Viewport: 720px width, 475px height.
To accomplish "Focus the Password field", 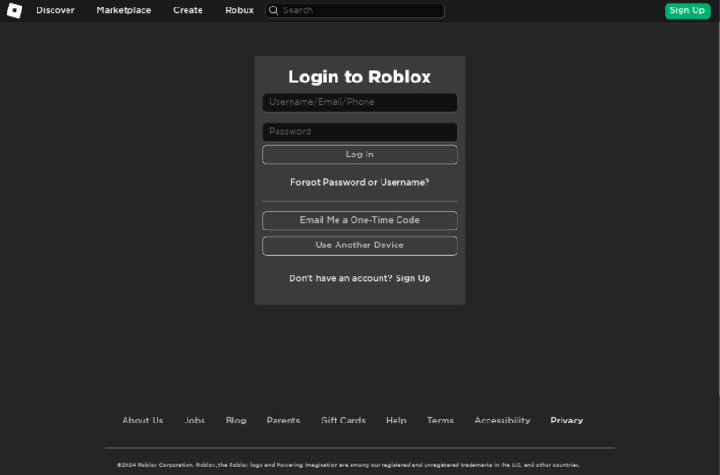I will click(x=360, y=132).
